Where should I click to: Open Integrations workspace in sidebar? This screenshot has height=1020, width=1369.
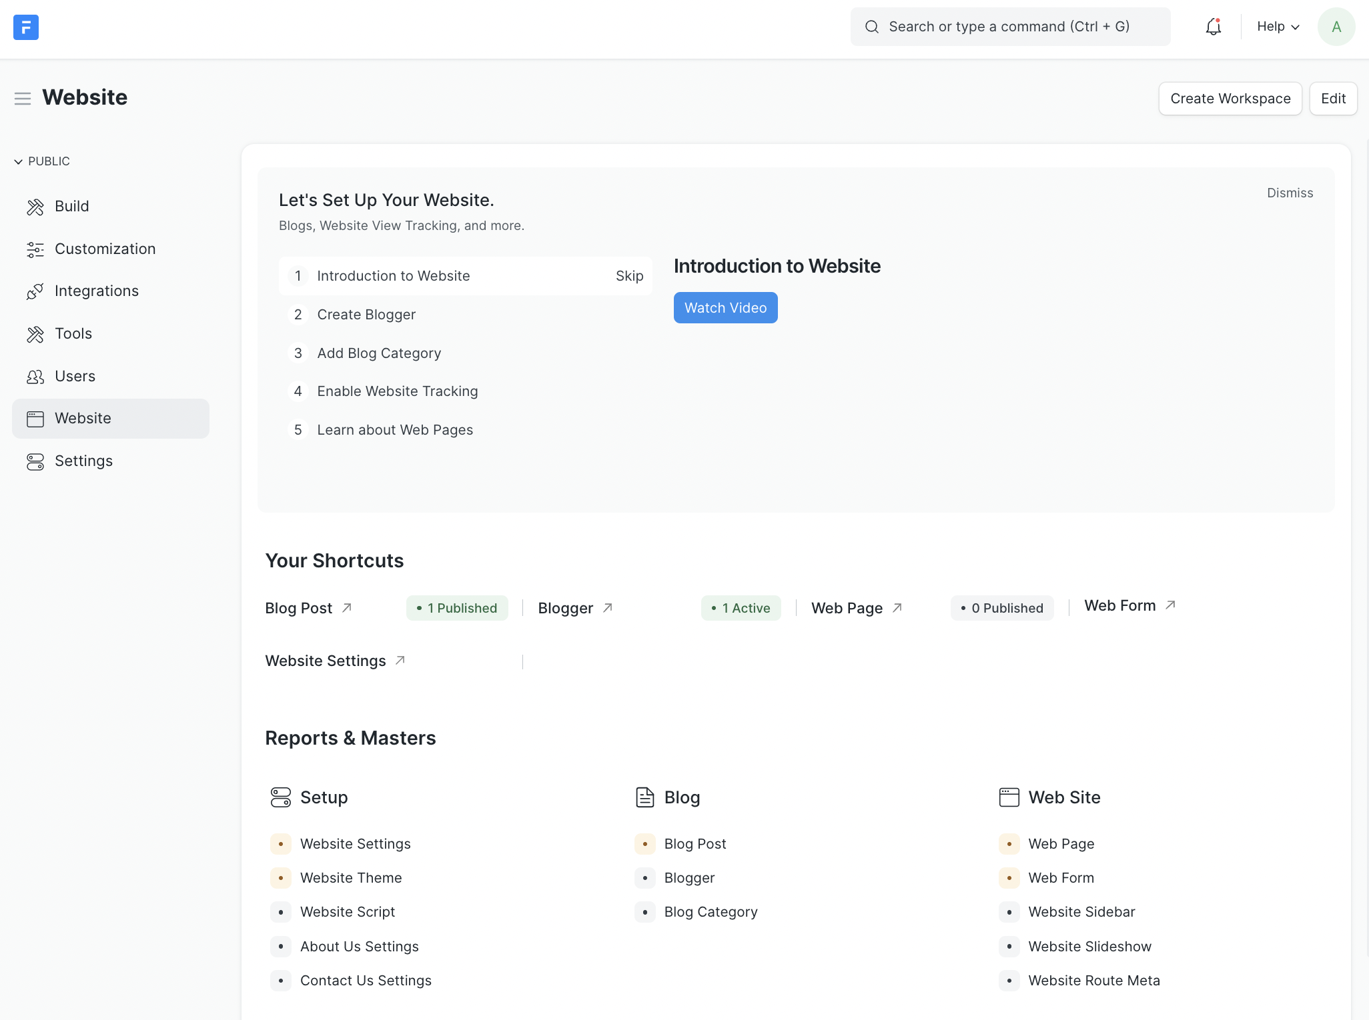pos(96,291)
